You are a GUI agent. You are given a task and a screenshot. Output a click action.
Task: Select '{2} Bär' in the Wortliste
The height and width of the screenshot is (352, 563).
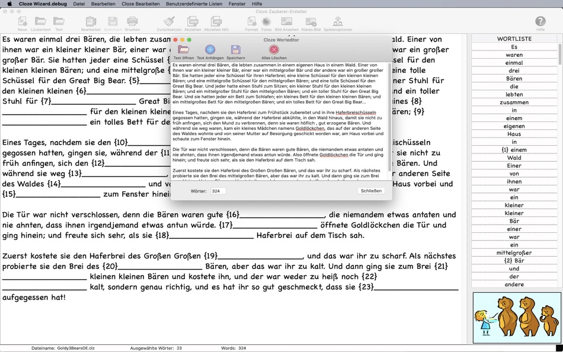pyautogui.click(x=514, y=260)
